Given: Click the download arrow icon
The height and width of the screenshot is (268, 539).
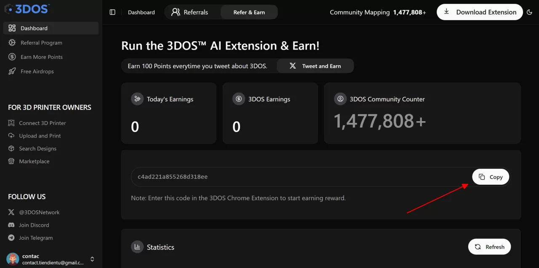Looking at the screenshot, I should pyautogui.click(x=447, y=12).
